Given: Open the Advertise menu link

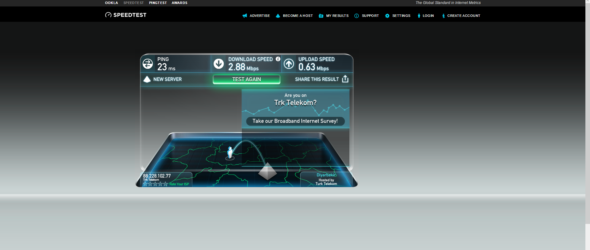Looking at the screenshot, I should (x=260, y=16).
